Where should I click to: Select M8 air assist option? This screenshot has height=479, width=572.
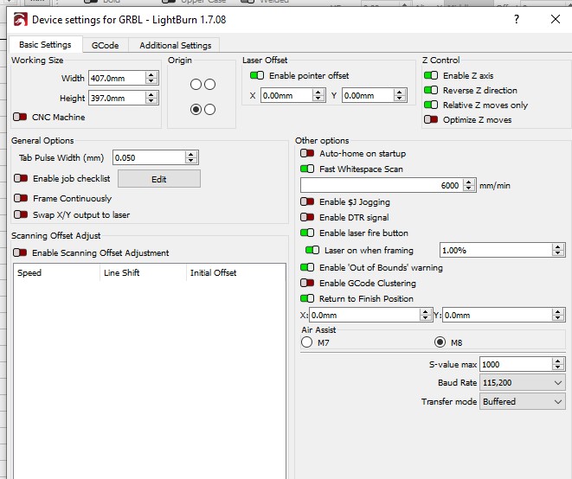(x=440, y=342)
